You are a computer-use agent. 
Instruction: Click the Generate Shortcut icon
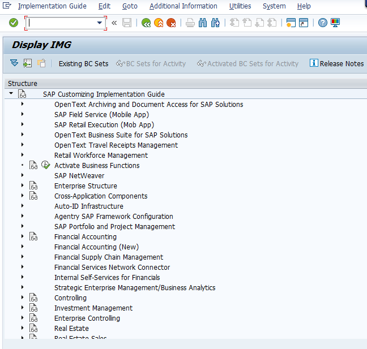tap(304, 23)
